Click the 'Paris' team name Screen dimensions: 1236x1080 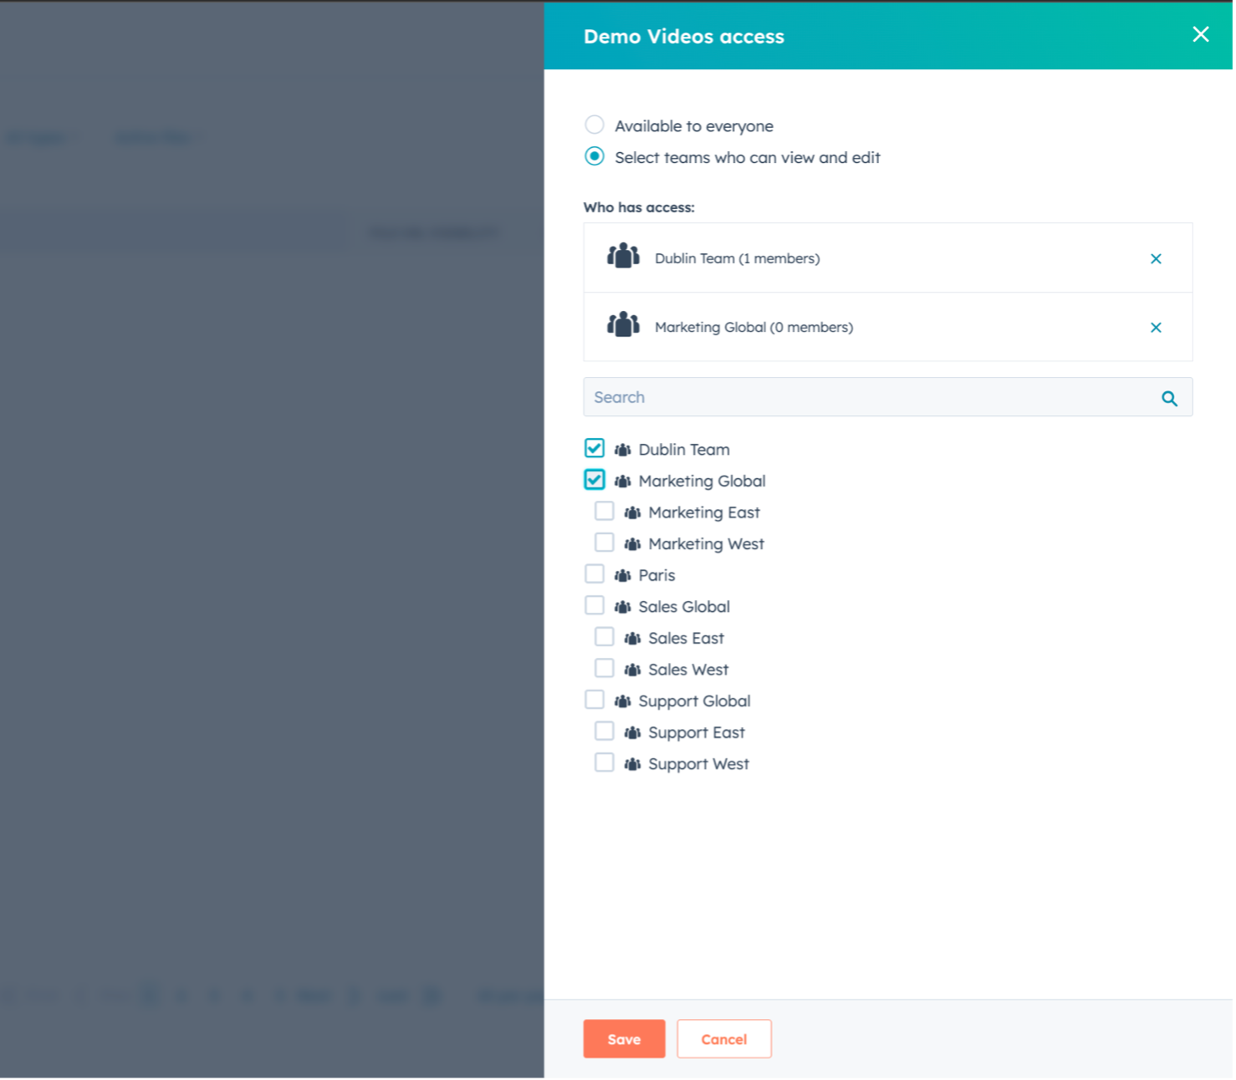[x=658, y=576]
